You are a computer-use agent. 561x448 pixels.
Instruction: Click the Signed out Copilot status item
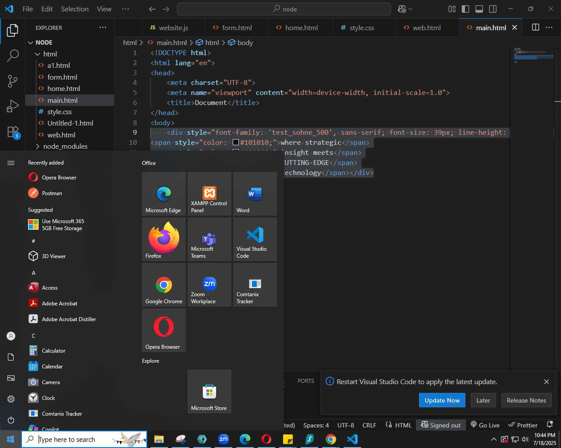coord(441,425)
